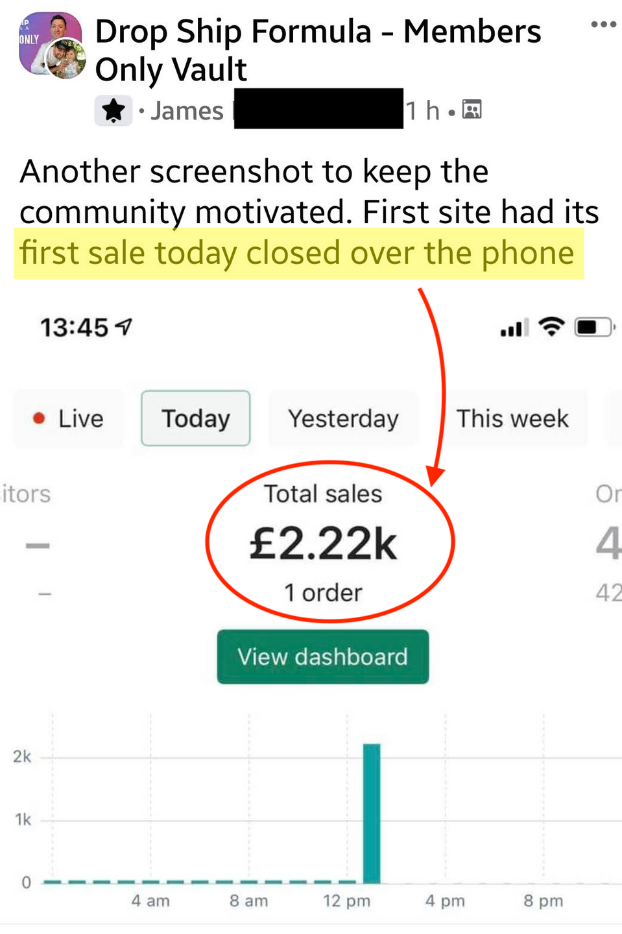The width and height of the screenshot is (622, 934).
Task: Tap the Wi-Fi status icon
Action: (551, 327)
